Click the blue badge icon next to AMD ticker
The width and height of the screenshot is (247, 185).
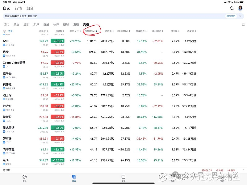click(4, 45)
